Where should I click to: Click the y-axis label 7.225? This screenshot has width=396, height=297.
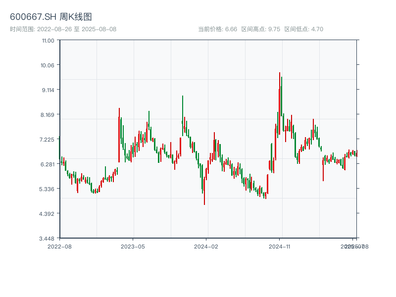pos(47,140)
